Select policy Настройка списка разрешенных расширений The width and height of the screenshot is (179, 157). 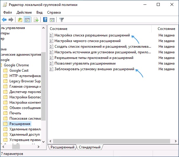(92, 35)
